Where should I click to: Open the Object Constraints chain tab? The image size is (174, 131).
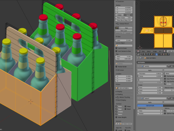coord(154,54)
